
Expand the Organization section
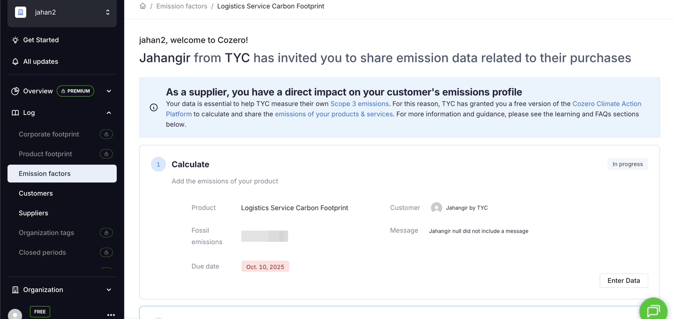click(x=109, y=290)
